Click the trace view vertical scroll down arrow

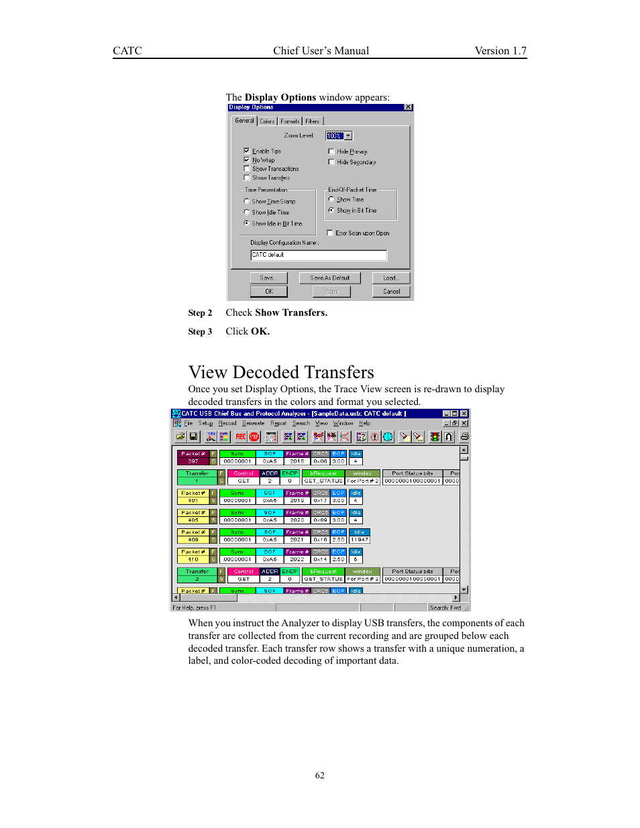click(464, 589)
